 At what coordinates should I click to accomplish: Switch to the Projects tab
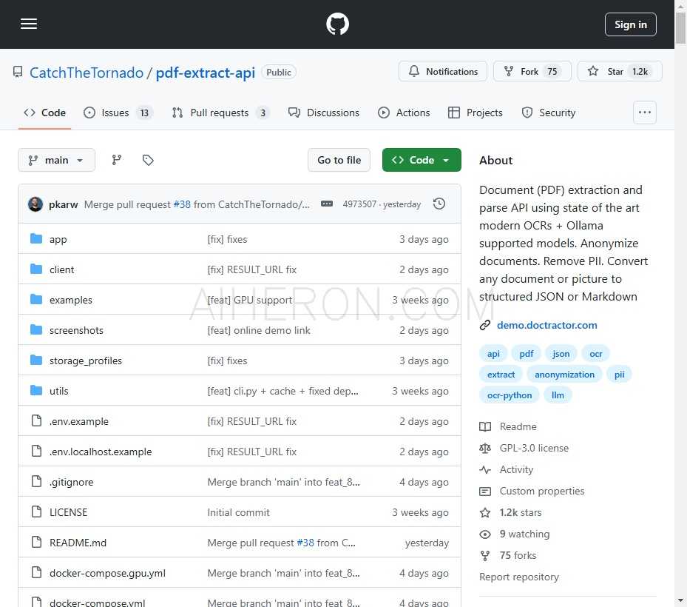476,113
